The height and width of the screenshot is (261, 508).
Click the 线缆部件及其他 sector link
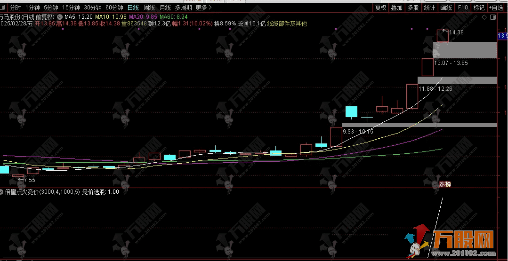coord(287,24)
